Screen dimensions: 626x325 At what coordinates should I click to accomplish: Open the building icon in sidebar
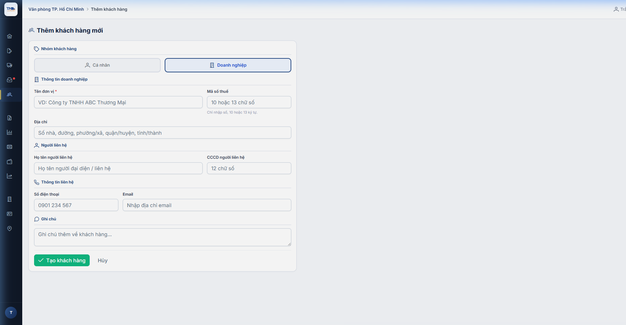click(x=10, y=199)
